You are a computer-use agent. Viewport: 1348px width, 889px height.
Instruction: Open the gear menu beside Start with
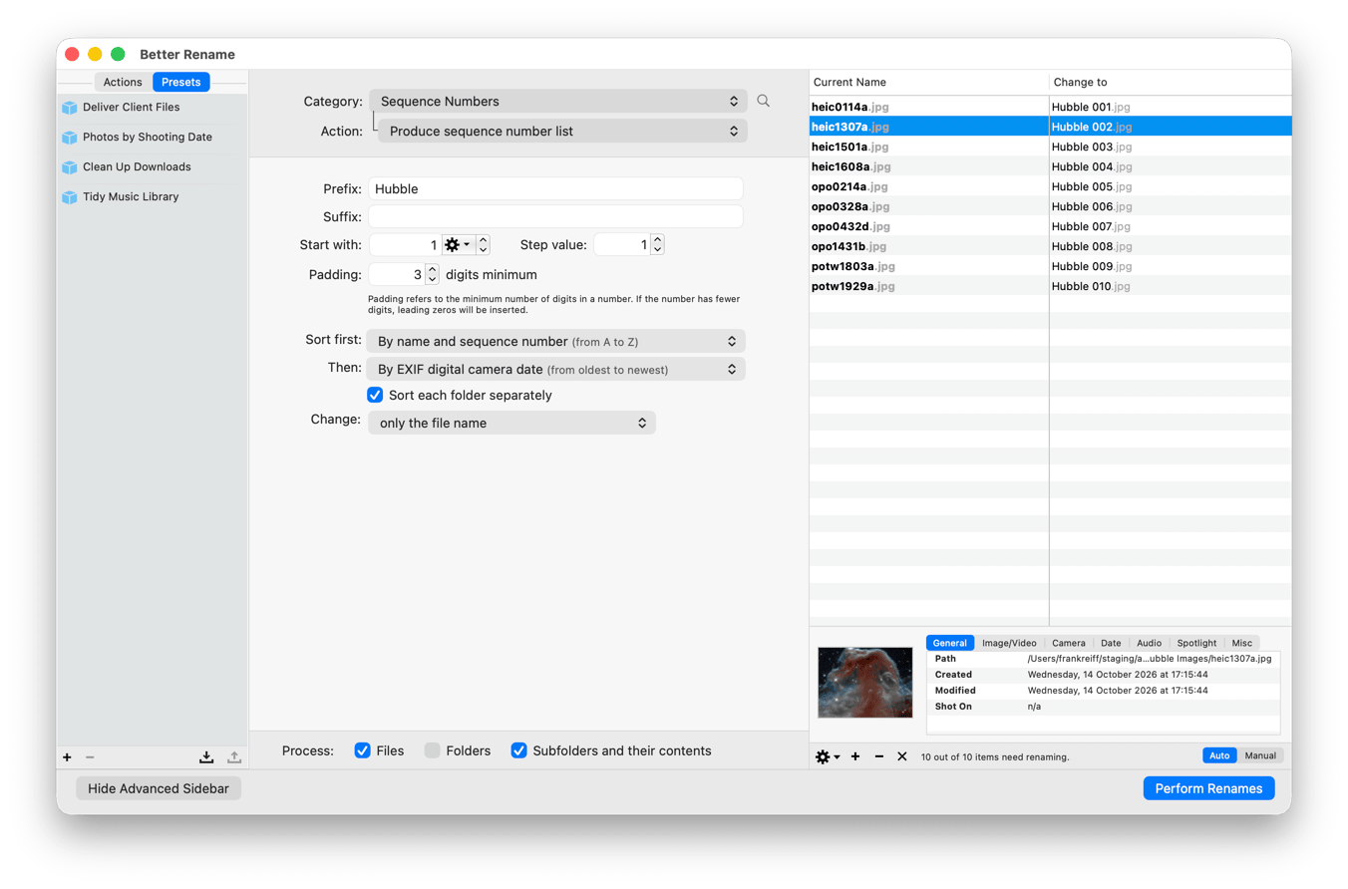click(458, 244)
